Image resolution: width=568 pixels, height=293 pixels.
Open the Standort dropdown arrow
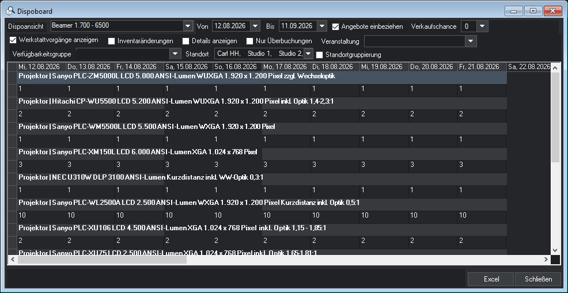point(308,54)
